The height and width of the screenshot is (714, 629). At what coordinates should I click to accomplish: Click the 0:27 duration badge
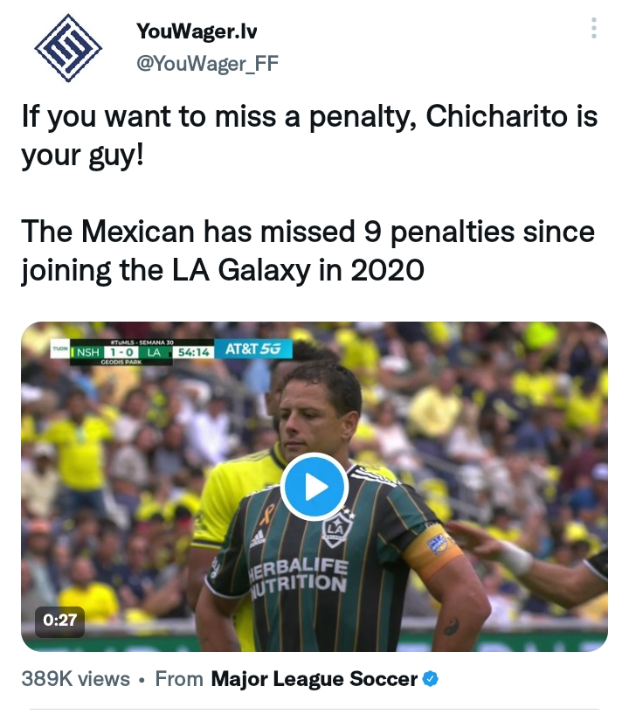coord(60,623)
